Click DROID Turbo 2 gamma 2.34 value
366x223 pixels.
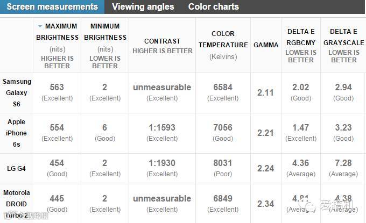pyautogui.click(x=265, y=204)
